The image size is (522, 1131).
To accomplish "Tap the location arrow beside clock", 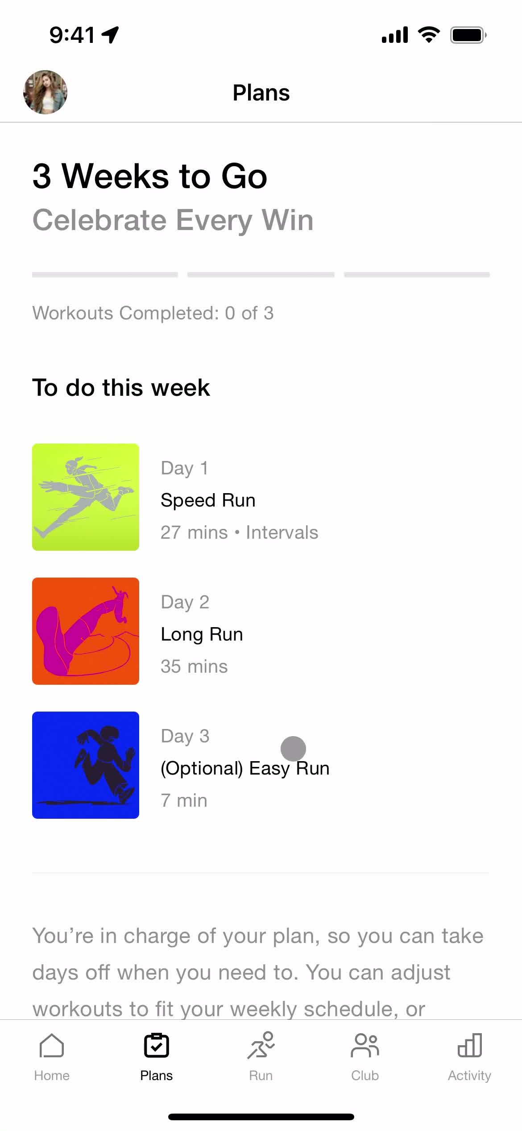I will pyautogui.click(x=110, y=35).
